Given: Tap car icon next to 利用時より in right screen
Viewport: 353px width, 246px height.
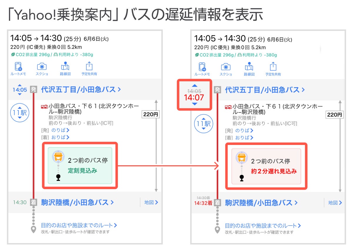Looking at the screenshot, I should 239,55.
